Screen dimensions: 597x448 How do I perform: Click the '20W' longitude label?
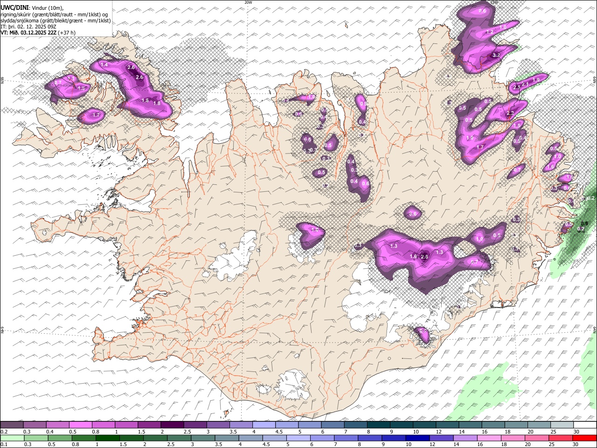(248, 2)
